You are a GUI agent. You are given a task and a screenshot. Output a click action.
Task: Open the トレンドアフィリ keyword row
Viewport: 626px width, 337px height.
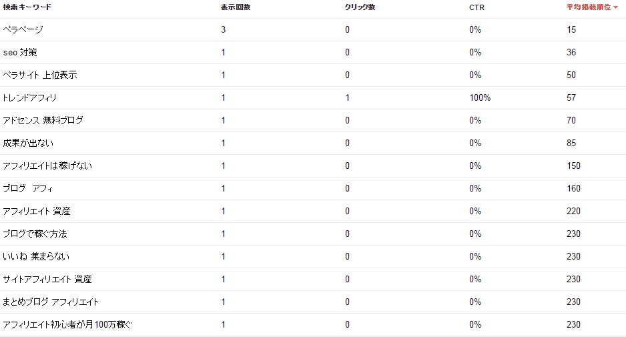30,98
